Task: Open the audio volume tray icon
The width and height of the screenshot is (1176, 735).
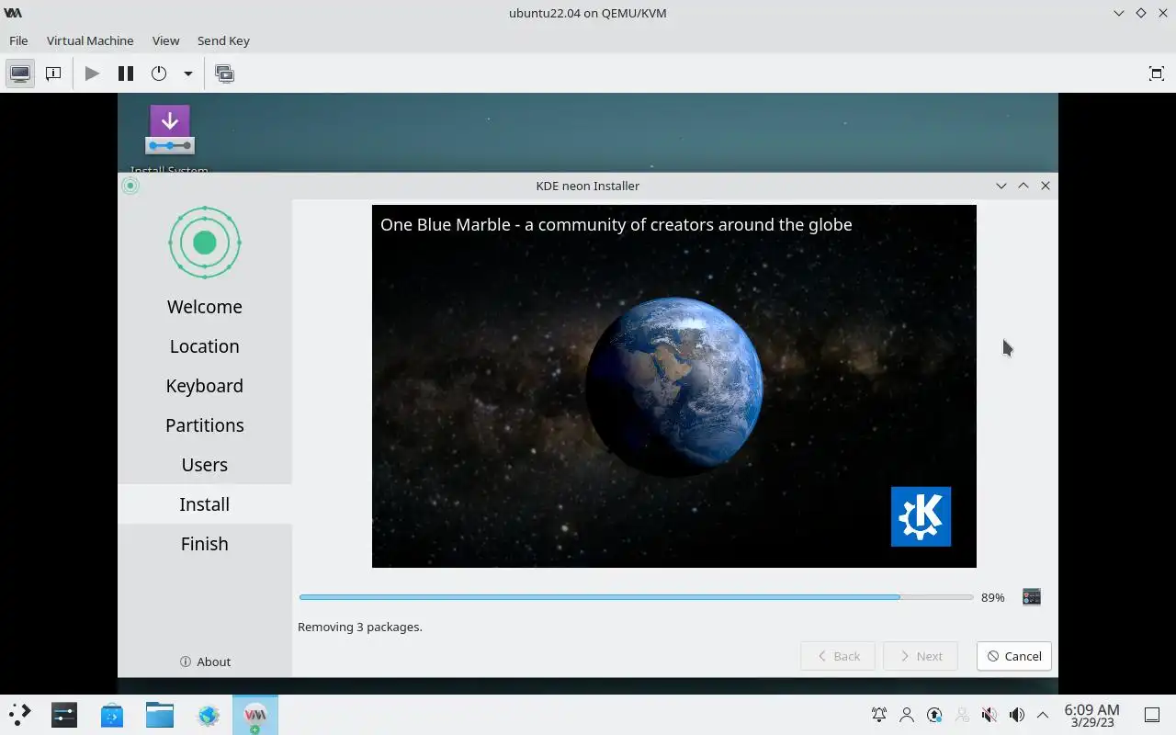Action: coord(1017,715)
